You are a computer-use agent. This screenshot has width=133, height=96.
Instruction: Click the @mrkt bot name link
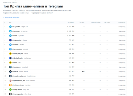pos(15,63)
